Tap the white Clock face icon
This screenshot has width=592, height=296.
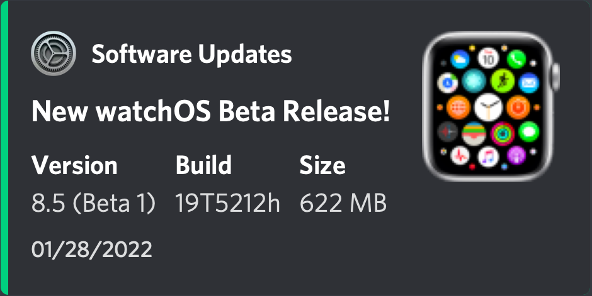pyautogui.click(x=487, y=107)
